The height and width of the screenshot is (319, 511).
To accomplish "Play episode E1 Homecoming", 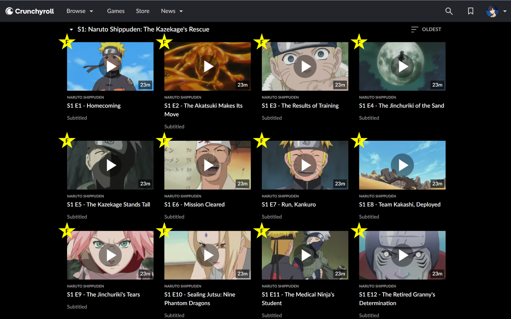I will click(110, 67).
